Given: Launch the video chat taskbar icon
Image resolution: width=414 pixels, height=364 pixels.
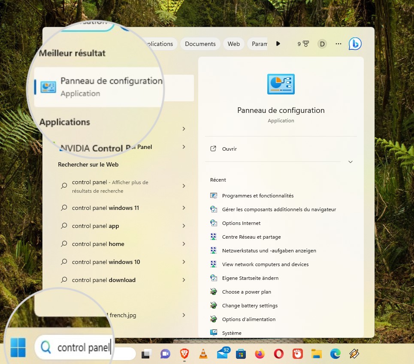Looking at the screenshot, I should [165, 354].
